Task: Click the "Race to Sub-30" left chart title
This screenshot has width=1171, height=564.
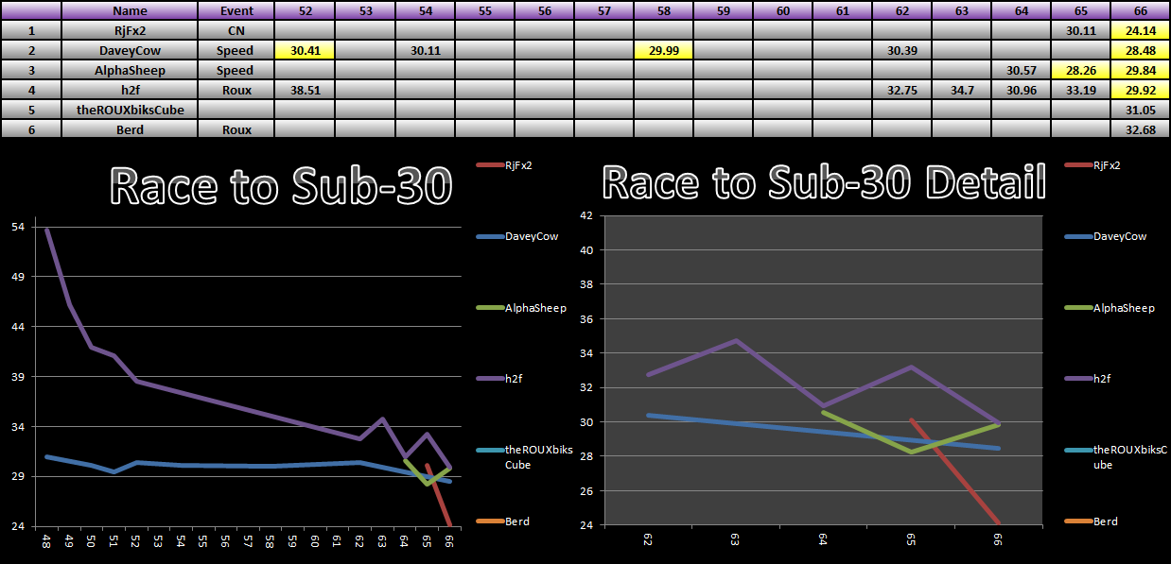Action: coord(281,187)
